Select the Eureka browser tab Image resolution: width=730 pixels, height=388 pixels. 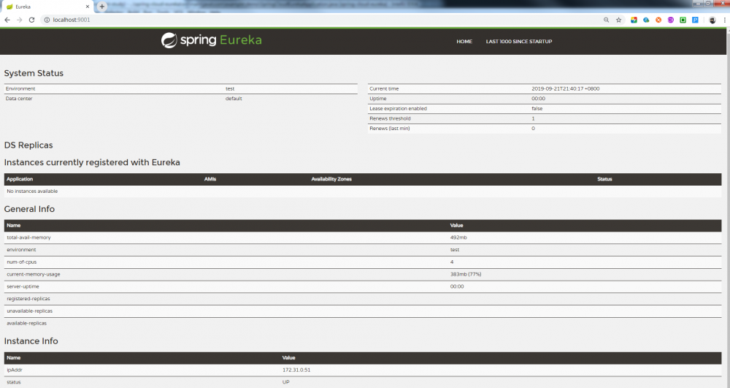(x=47, y=7)
